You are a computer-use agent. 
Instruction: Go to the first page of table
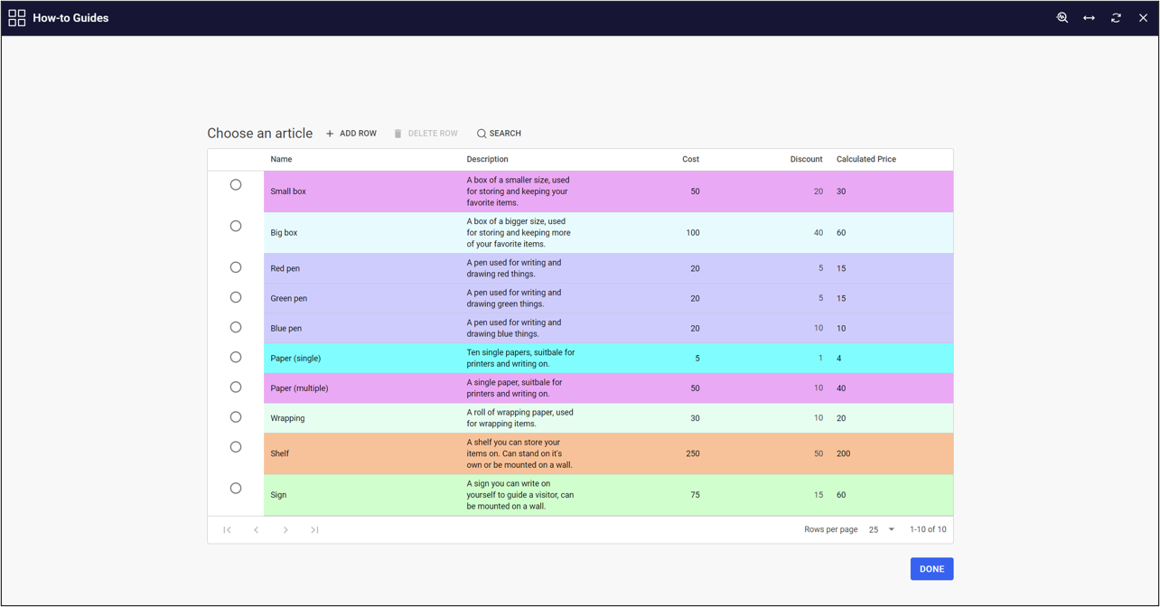coord(227,530)
